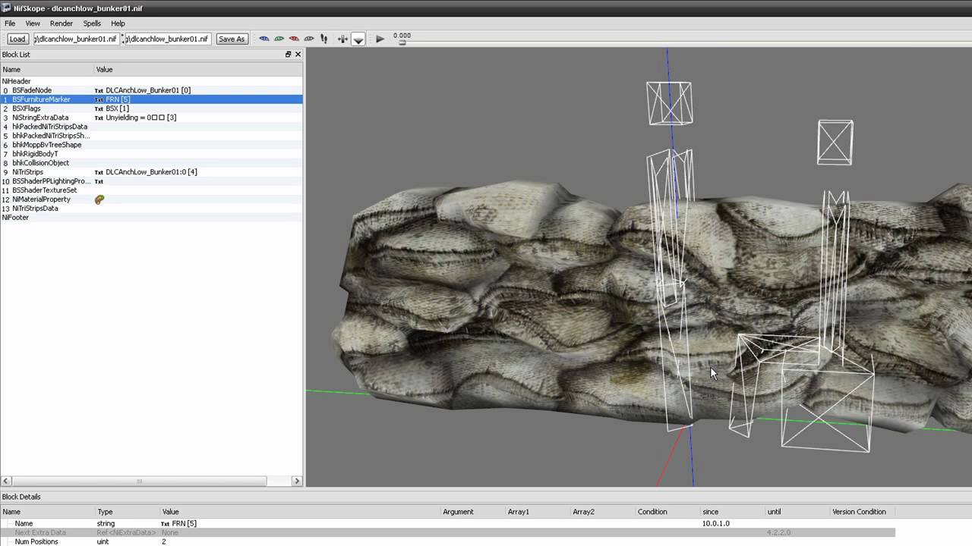Click the Txt icon next to FRN [5]

point(99,99)
